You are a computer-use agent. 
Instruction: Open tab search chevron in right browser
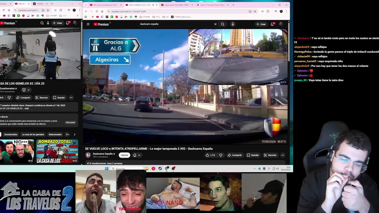(85, 5)
